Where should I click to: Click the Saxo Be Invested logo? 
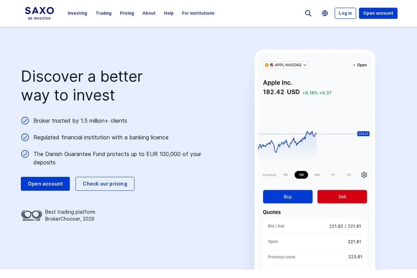pyautogui.click(x=39, y=13)
